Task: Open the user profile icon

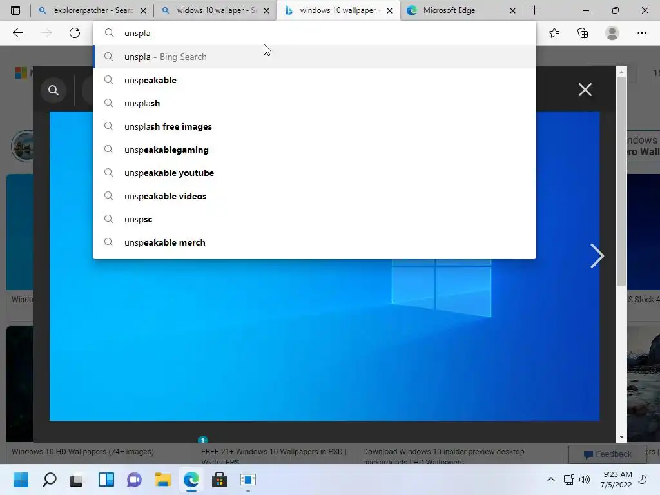Action: 612,33
